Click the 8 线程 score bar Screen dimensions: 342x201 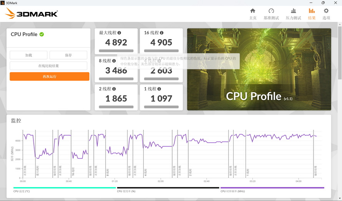[116, 79]
